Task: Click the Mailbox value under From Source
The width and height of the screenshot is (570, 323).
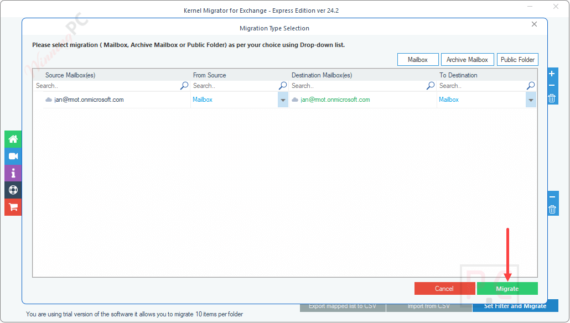Action: pos(203,100)
